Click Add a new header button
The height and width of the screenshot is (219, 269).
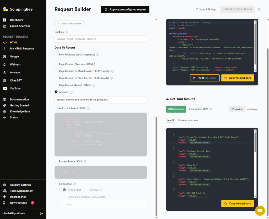(x=69, y=24)
